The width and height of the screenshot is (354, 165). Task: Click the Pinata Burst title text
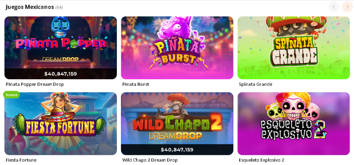click(136, 84)
